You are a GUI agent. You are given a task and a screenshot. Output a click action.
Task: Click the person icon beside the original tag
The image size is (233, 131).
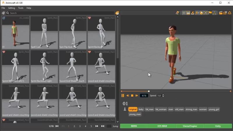point(125,109)
